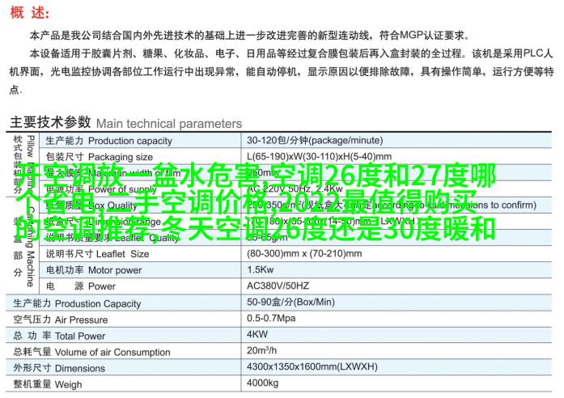Screen dimensions: 564x398
Task: Click the 50-90盒/分 Box/Min capacity value
Action: (288, 303)
